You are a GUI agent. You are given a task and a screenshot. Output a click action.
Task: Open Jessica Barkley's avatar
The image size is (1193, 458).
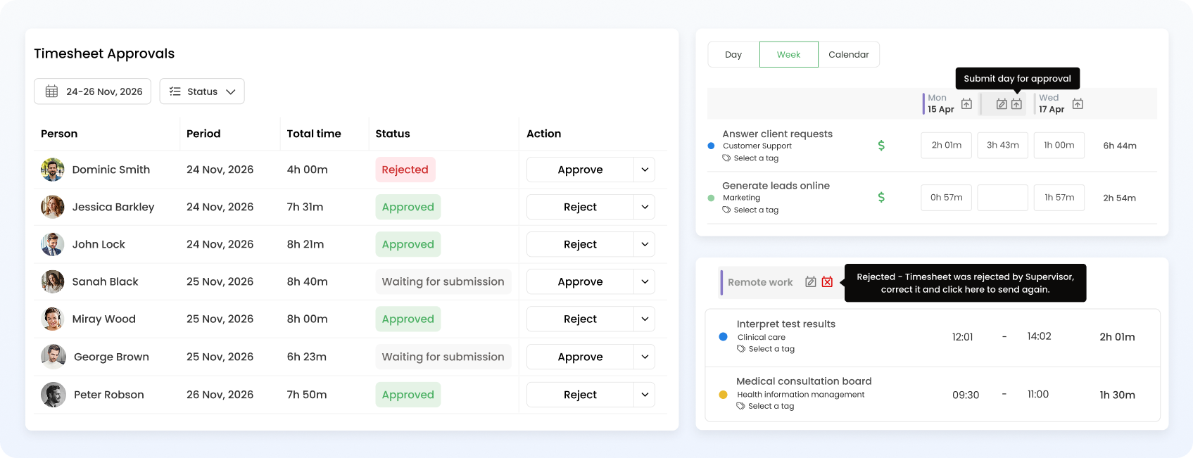(x=53, y=207)
